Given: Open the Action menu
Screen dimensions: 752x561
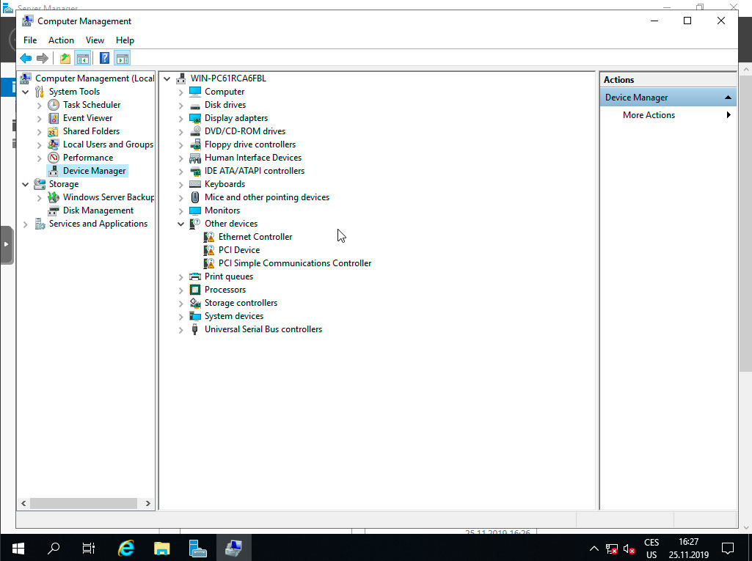Looking at the screenshot, I should 61,40.
